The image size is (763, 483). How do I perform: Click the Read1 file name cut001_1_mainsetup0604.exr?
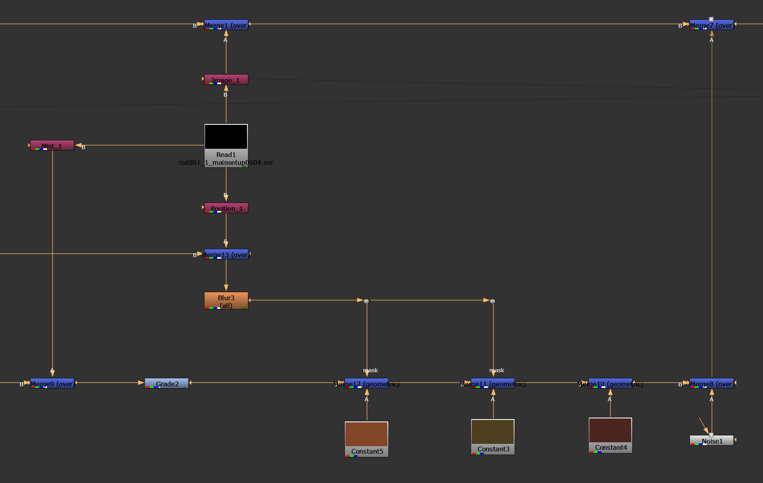point(226,162)
